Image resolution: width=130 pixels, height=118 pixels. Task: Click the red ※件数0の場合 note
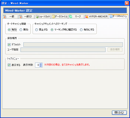click(x=67, y=65)
